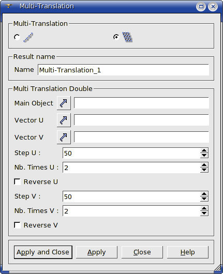This screenshot has height=274, width=223.
Task: Decrease Nb. Times U with the down arrow
Action: click(204, 170)
